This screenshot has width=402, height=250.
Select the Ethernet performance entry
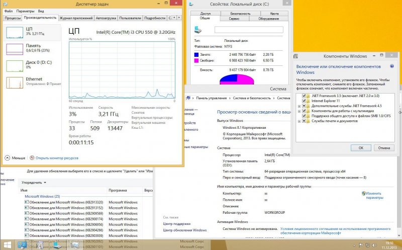point(32,82)
